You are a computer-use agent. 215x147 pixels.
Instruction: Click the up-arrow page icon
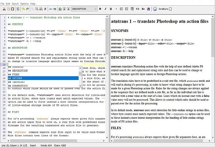64,9
